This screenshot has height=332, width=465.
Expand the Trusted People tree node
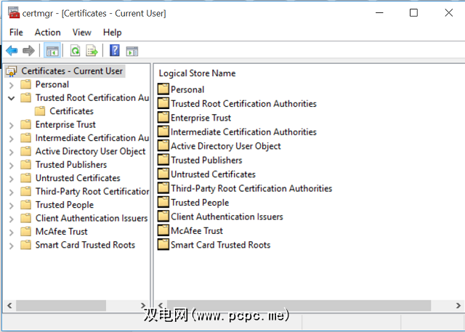tap(12, 206)
